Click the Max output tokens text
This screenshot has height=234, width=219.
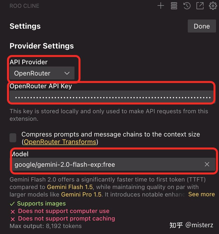tap(46, 226)
